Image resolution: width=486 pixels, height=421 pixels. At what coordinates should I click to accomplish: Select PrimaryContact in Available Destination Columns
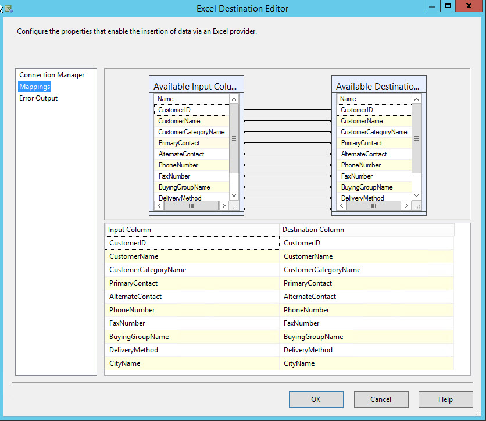point(374,143)
